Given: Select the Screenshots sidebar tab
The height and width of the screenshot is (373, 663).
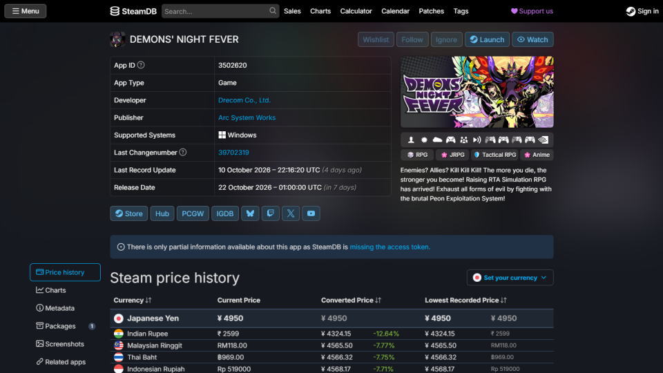Looking at the screenshot, I should pyautogui.click(x=65, y=344).
